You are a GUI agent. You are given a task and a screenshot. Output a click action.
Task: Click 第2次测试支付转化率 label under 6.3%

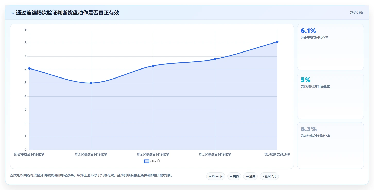click(315, 136)
